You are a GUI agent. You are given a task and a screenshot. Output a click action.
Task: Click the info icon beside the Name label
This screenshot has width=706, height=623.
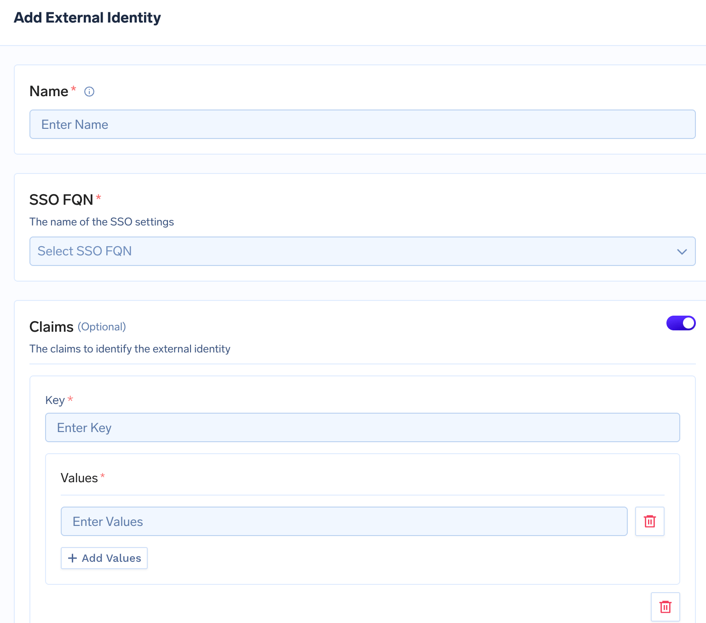(x=89, y=92)
